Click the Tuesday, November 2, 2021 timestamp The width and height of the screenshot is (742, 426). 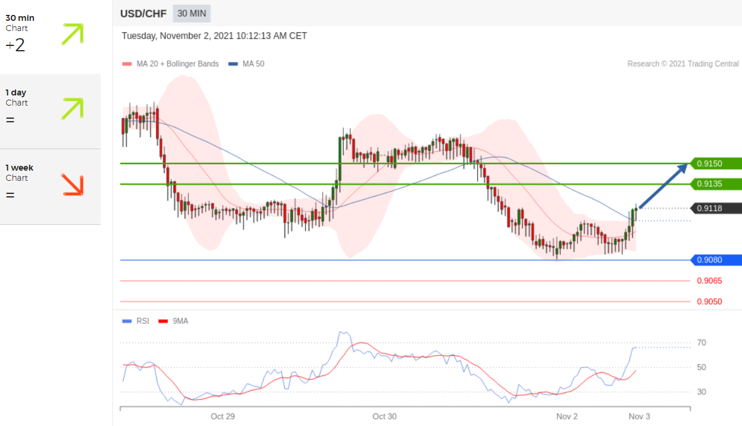pos(215,36)
